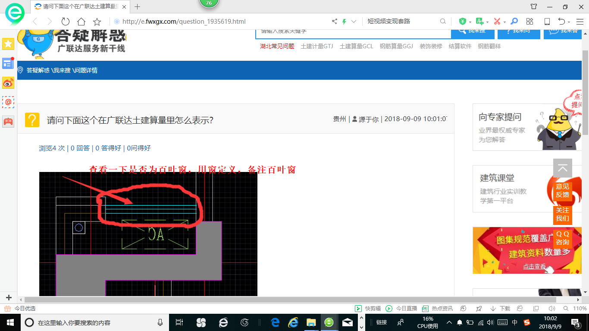The height and width of the screenshot is (331, 589).
Task: Open the share page icon
Action: click(x=334, y=22)
